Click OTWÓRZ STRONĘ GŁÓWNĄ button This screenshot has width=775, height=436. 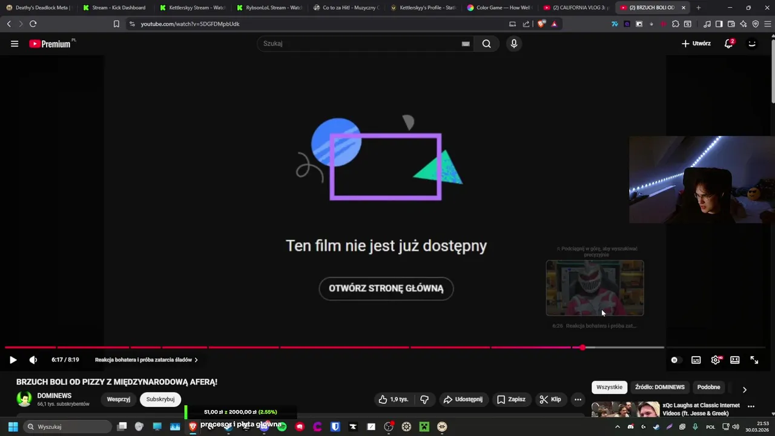pos(386,288)
